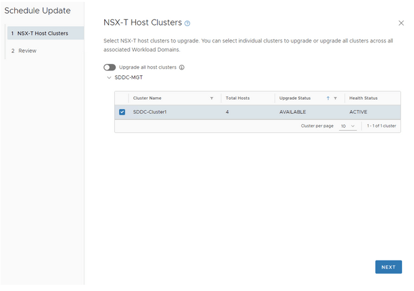Uncheck the SDDC-Cluster1 checkbox
This screenshot has height=291, width=414.
(x=122, y=112)
